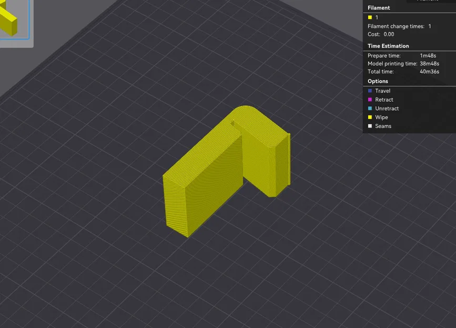The width and height of the screenshot is (456, 328).
Task: Click the Options section header
Action: [x=378, y=81]
